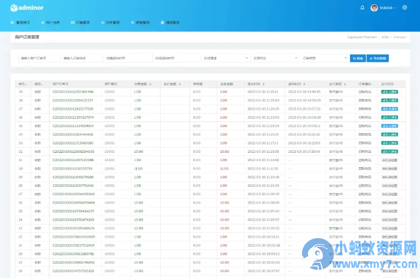Open order C2022033011251960446
Viewport: 420px width, 278px height.
(x=73, y=92)
